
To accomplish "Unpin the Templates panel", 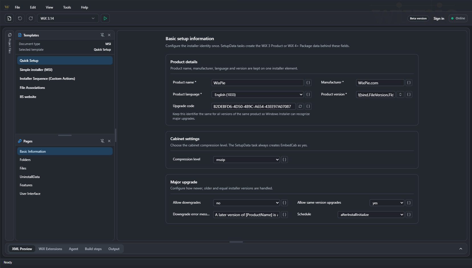I will [x=102, y=35].
